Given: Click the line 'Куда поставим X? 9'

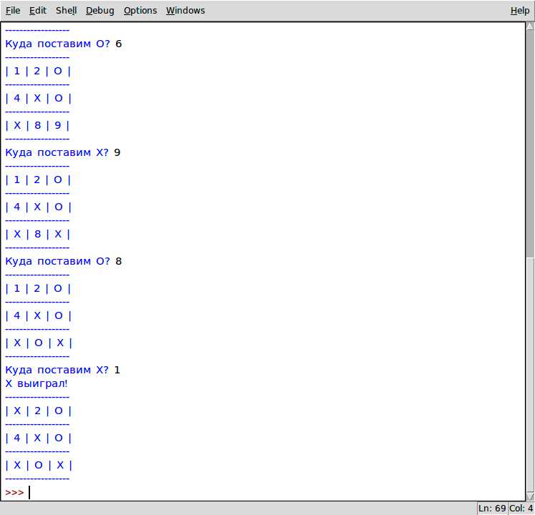Looking at the screenshot, I should (63, 152).
